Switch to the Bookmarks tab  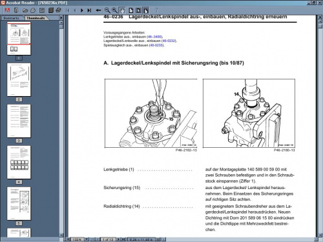(x=11, y=18)
